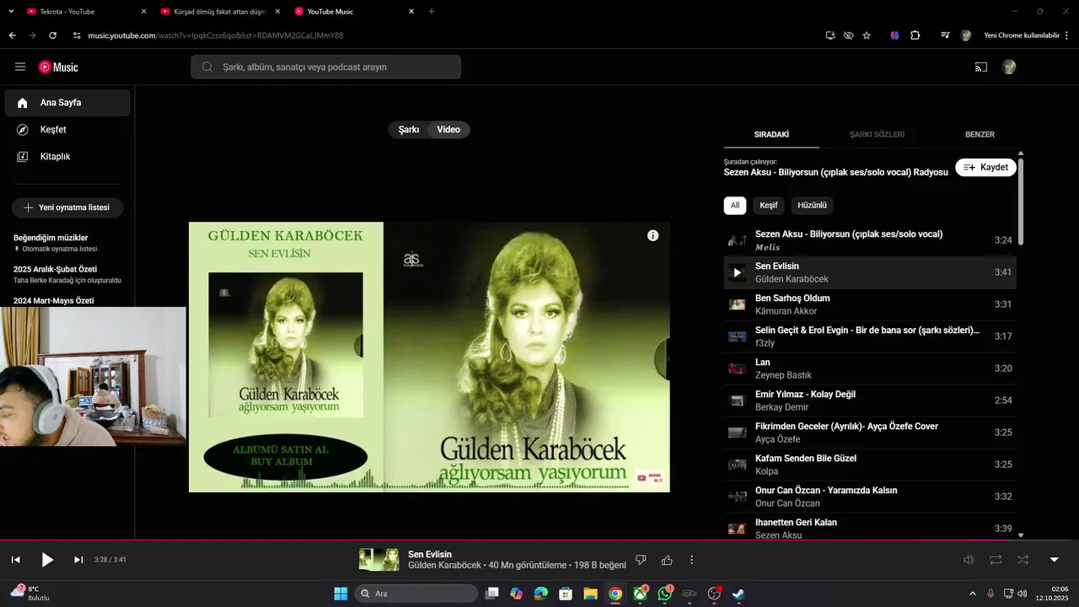The height and width of the screenshot is (607, 1079).
Task: Open more actions for the current song
Action: (692, 560)
